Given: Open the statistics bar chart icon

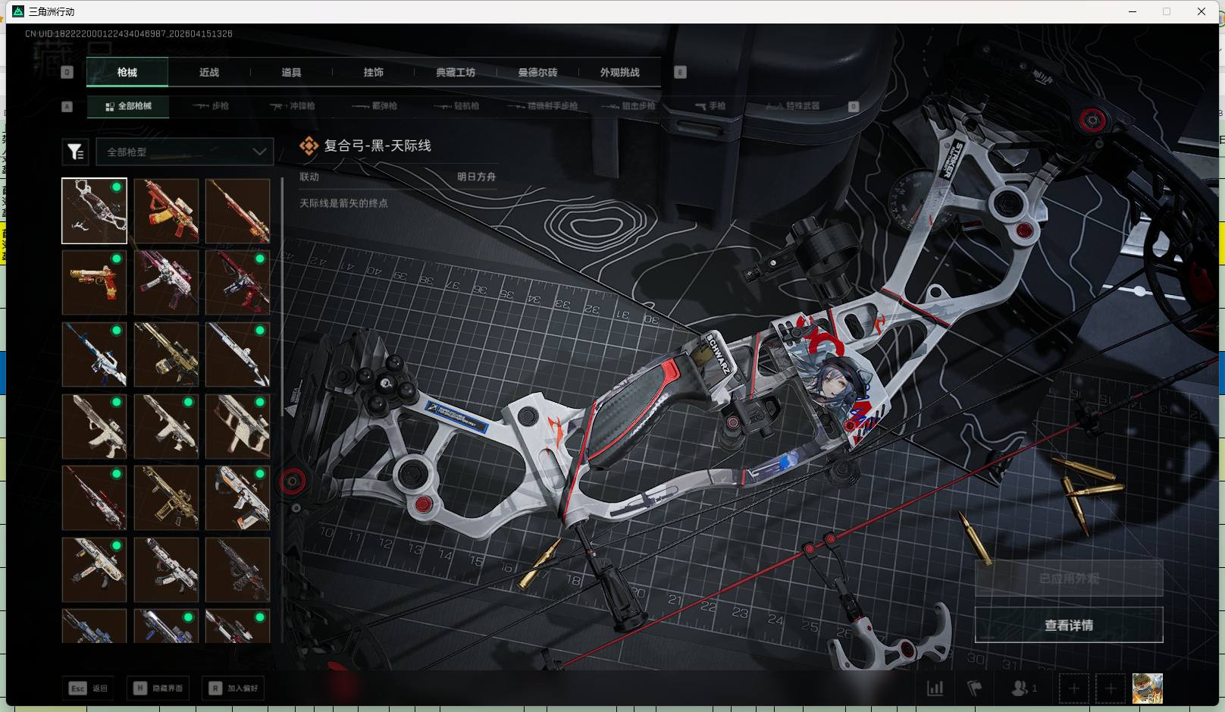Looking at the screenshot, I should (935, 688).
